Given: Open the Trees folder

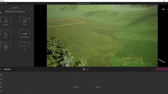Looking at the screenshot, I should coord(24,21).
